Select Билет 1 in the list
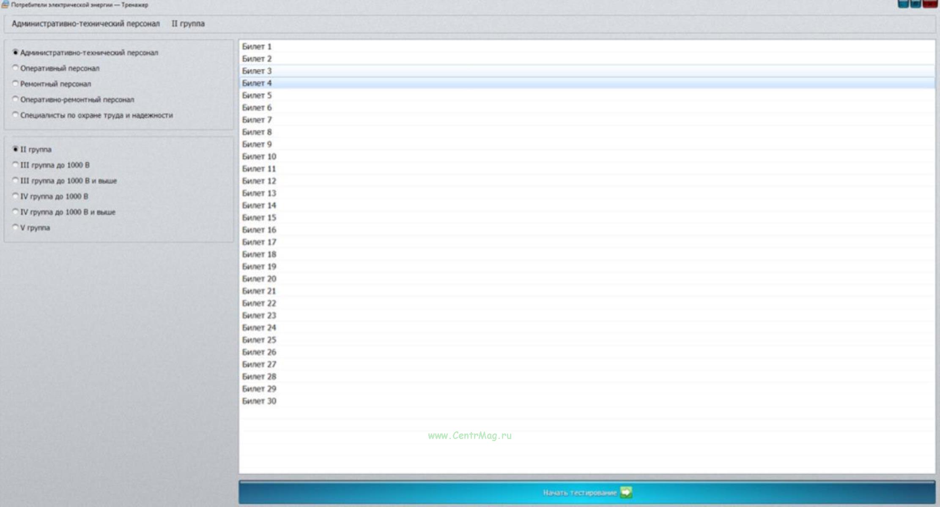The width and height of the screenshot is (940, 507). 257,46
